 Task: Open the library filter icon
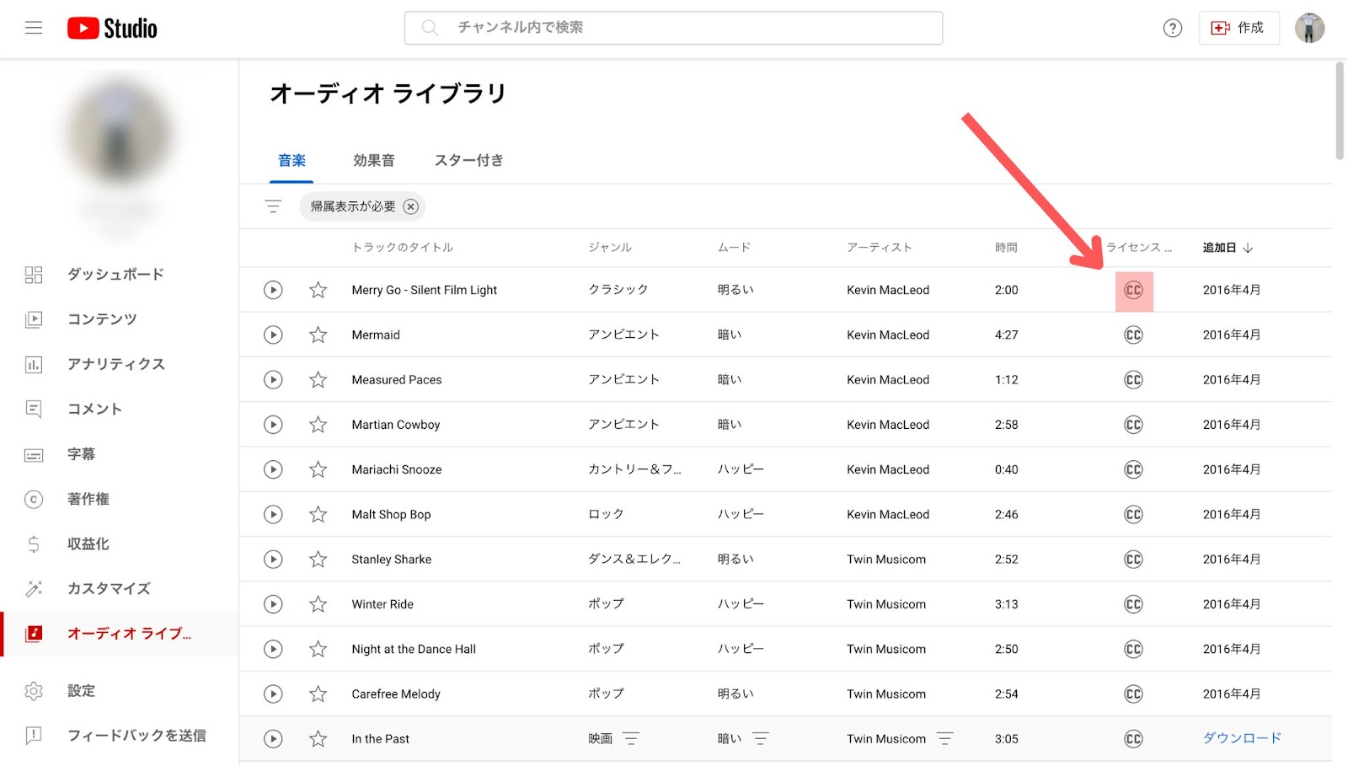[x=273, y=206]
